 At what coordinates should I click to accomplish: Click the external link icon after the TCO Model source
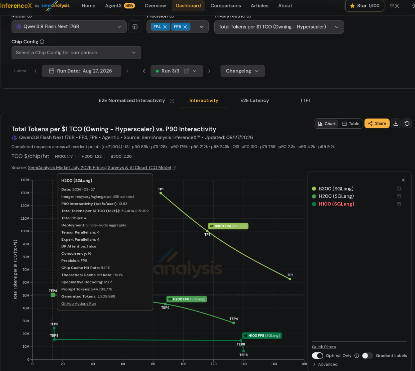click(174, 168)
